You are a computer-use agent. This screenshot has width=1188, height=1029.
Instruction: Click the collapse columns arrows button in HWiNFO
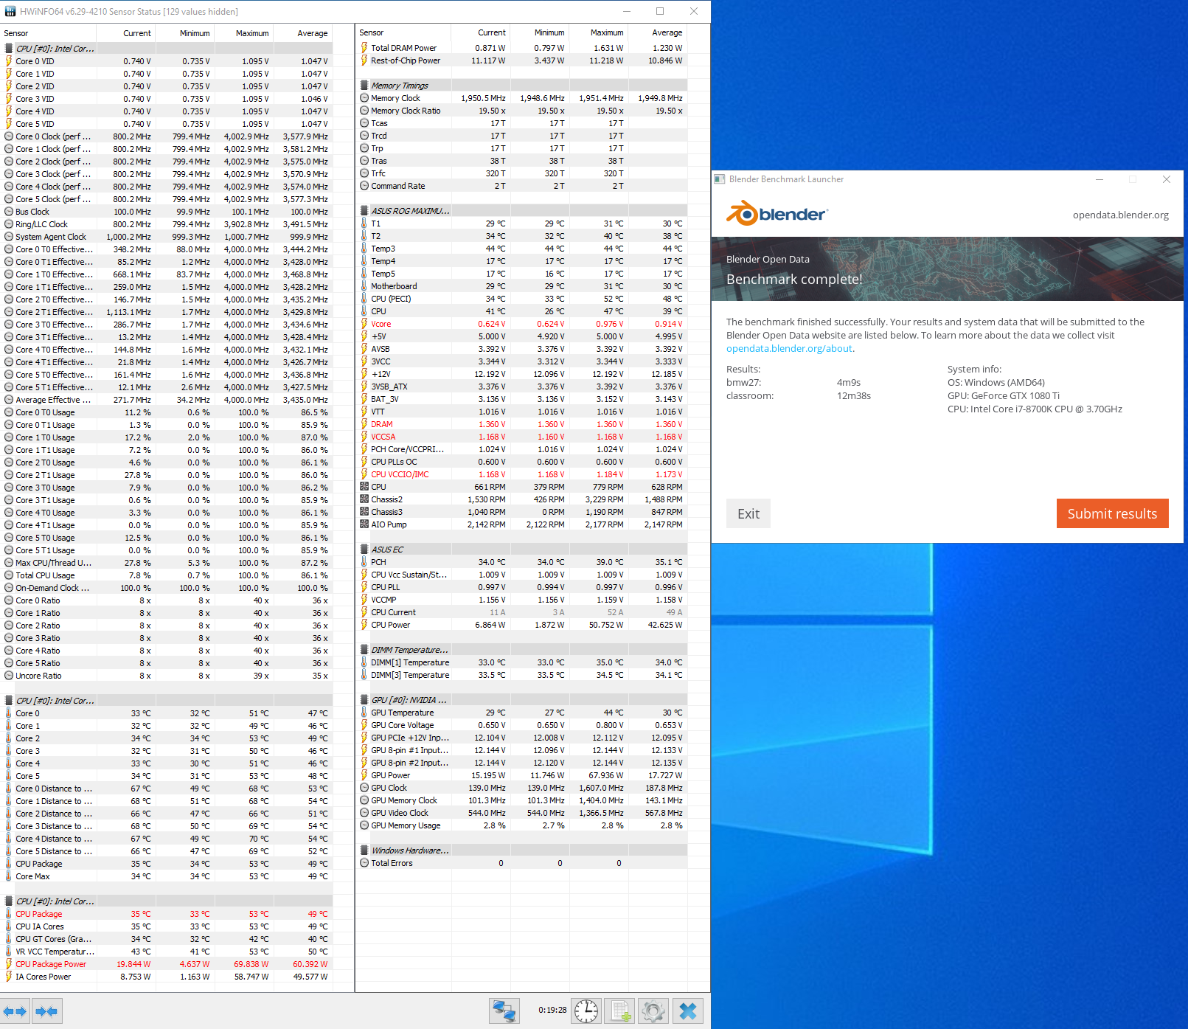(47, 1011)
